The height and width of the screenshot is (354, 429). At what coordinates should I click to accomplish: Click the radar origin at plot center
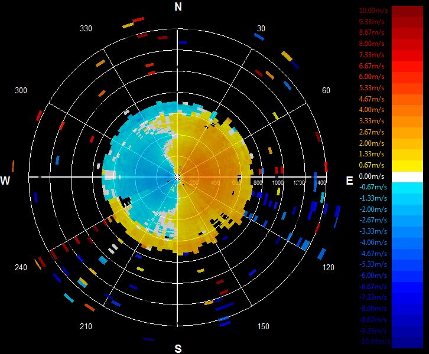click(177, 178)
